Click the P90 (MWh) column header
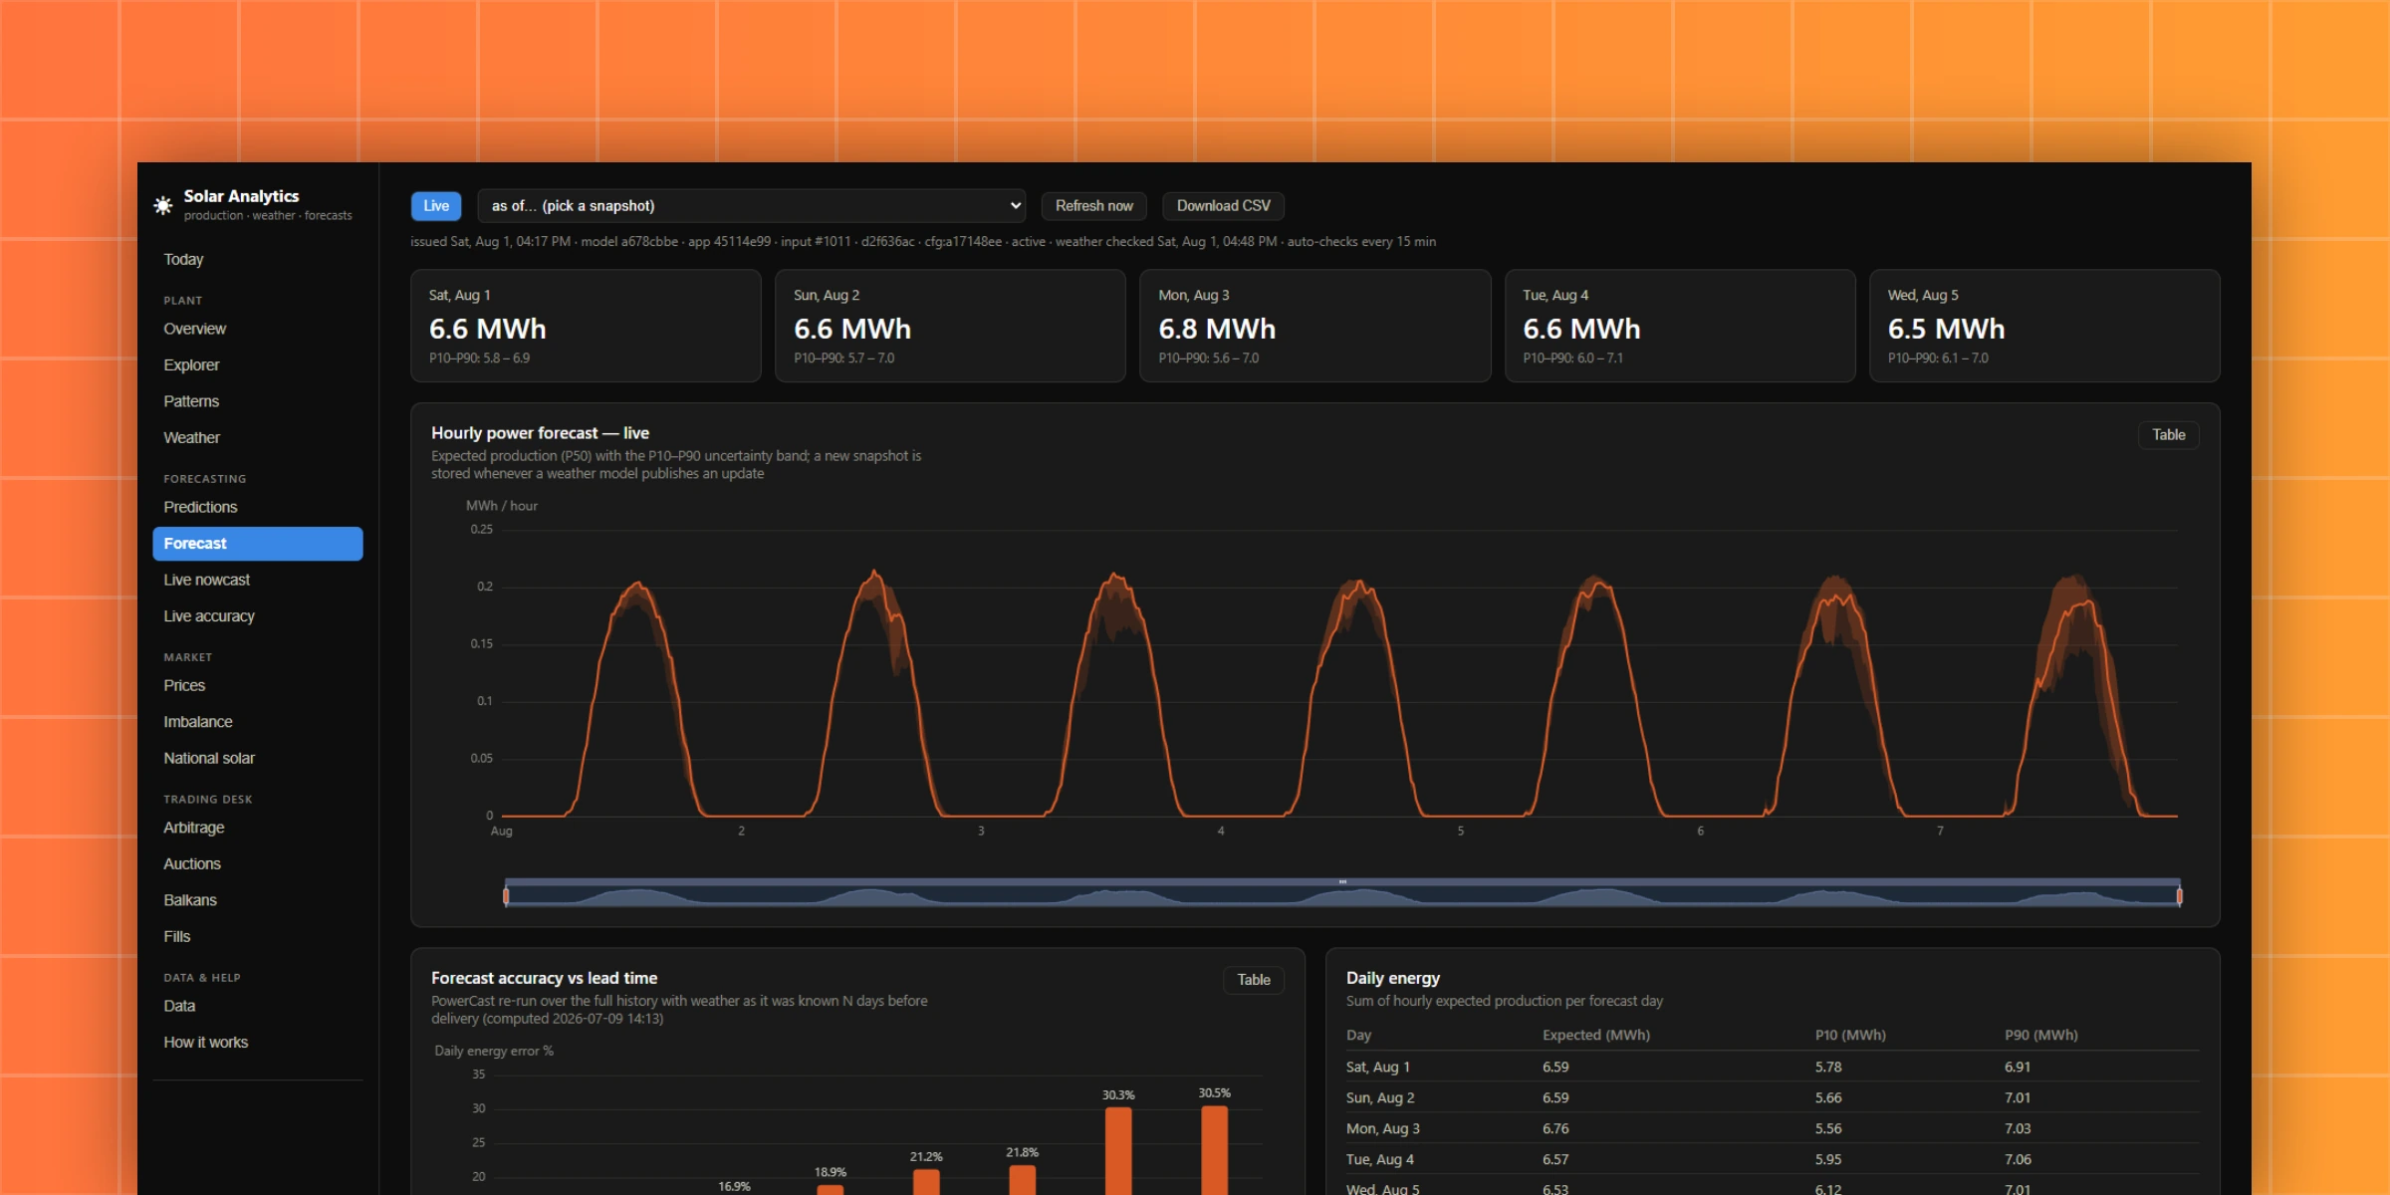The image size is (2390, 1195). tap(2041, 1036)
